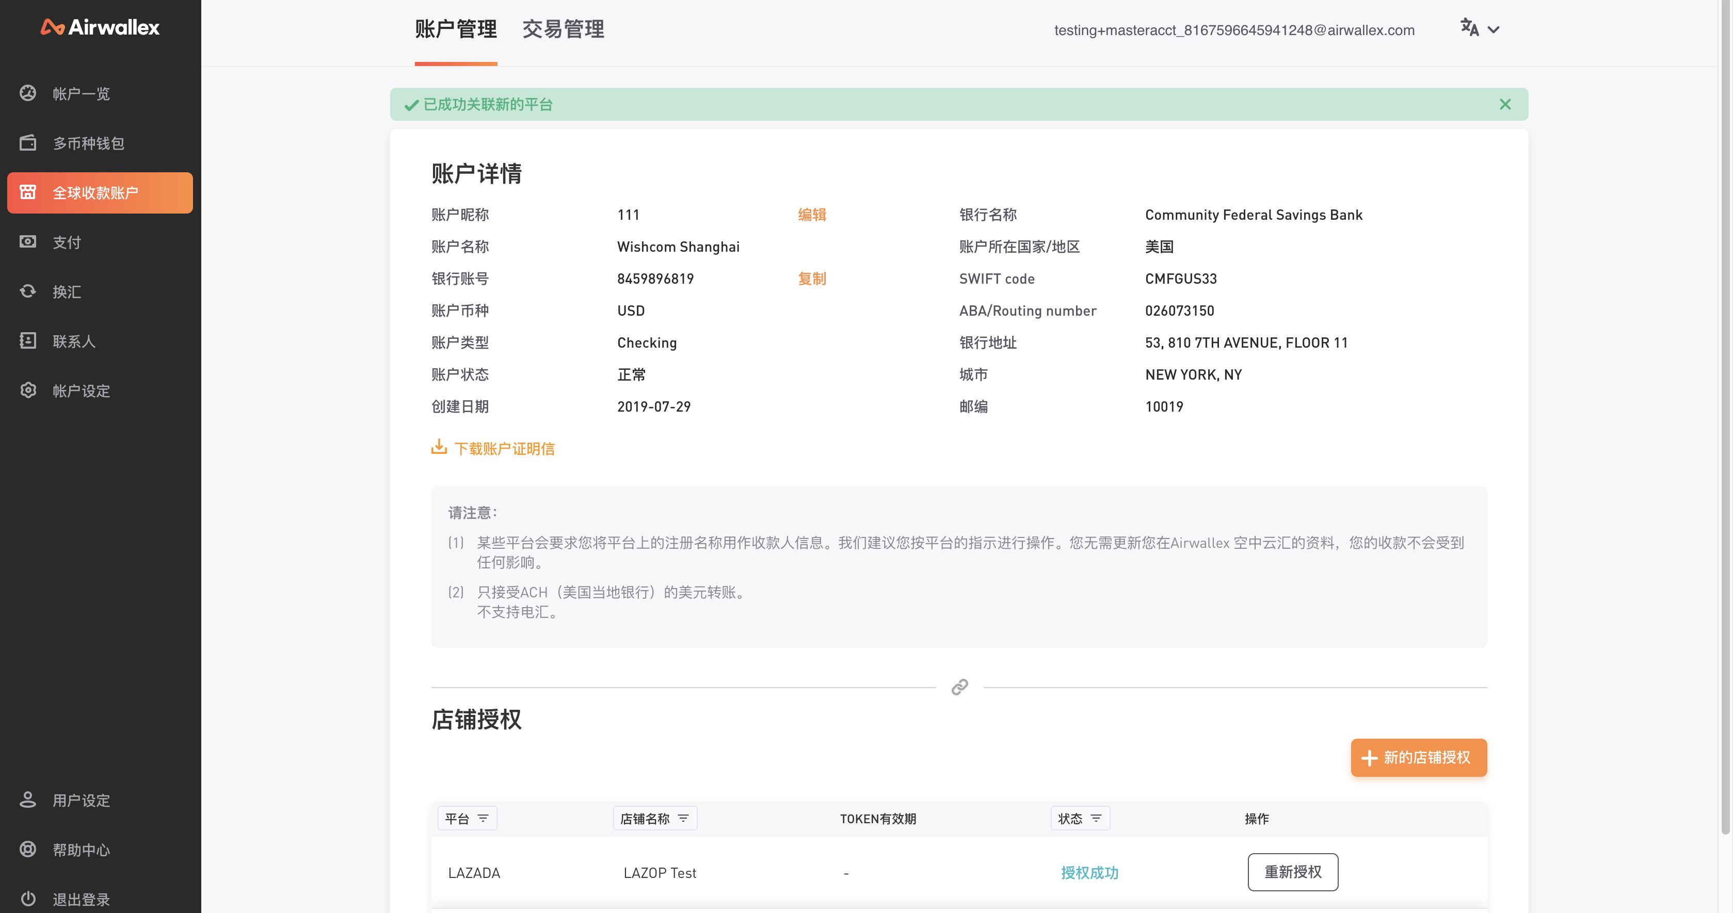
Task: Open 帮助中心 in the sidebar
Action: [x=100, y=850]
